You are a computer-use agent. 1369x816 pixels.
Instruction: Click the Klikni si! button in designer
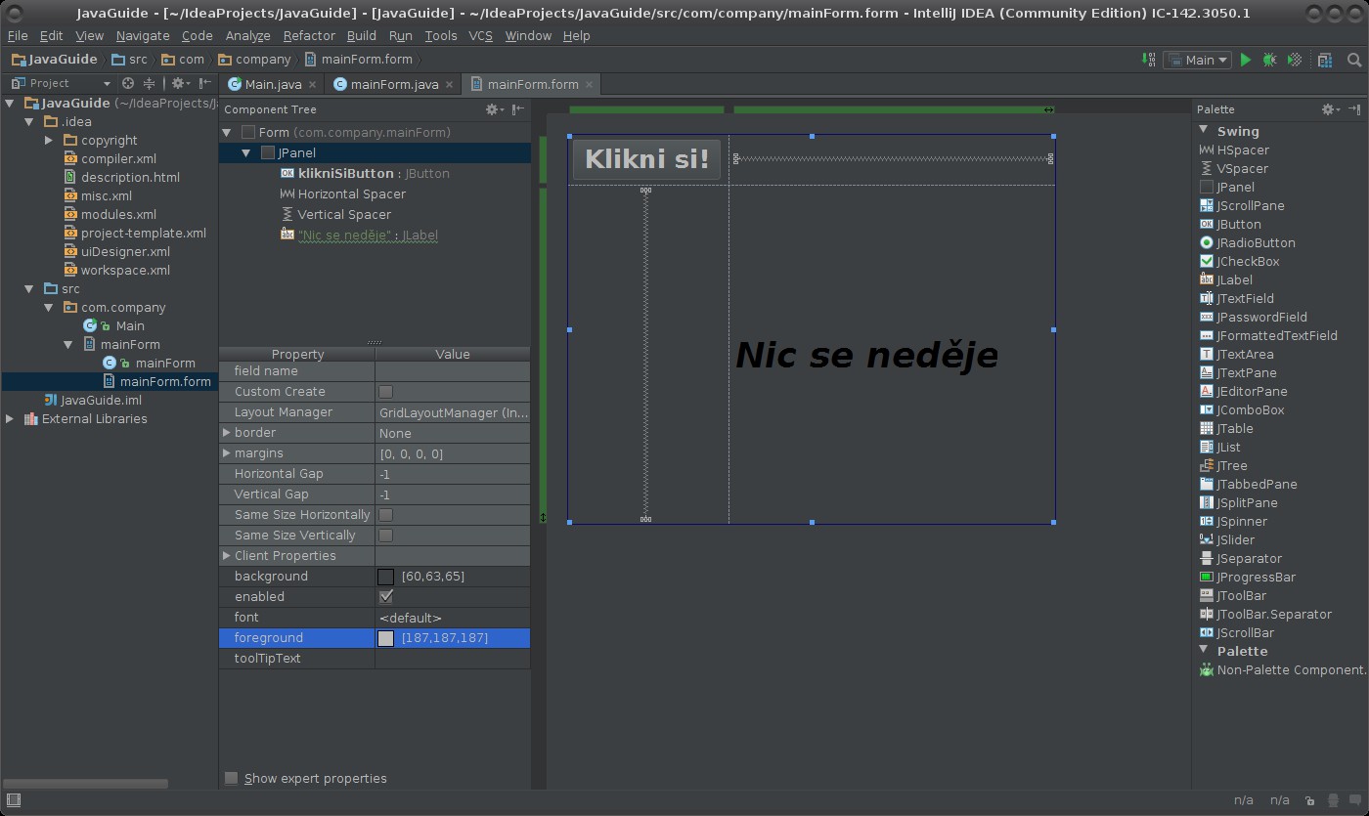[x=646, y=159]
